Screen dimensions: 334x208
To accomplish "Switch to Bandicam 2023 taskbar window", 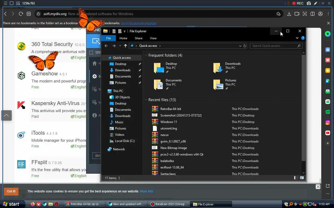I will click(x=169, y=204).
